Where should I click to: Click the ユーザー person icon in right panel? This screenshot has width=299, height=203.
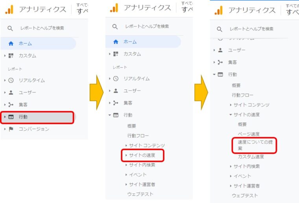(220, 50)
